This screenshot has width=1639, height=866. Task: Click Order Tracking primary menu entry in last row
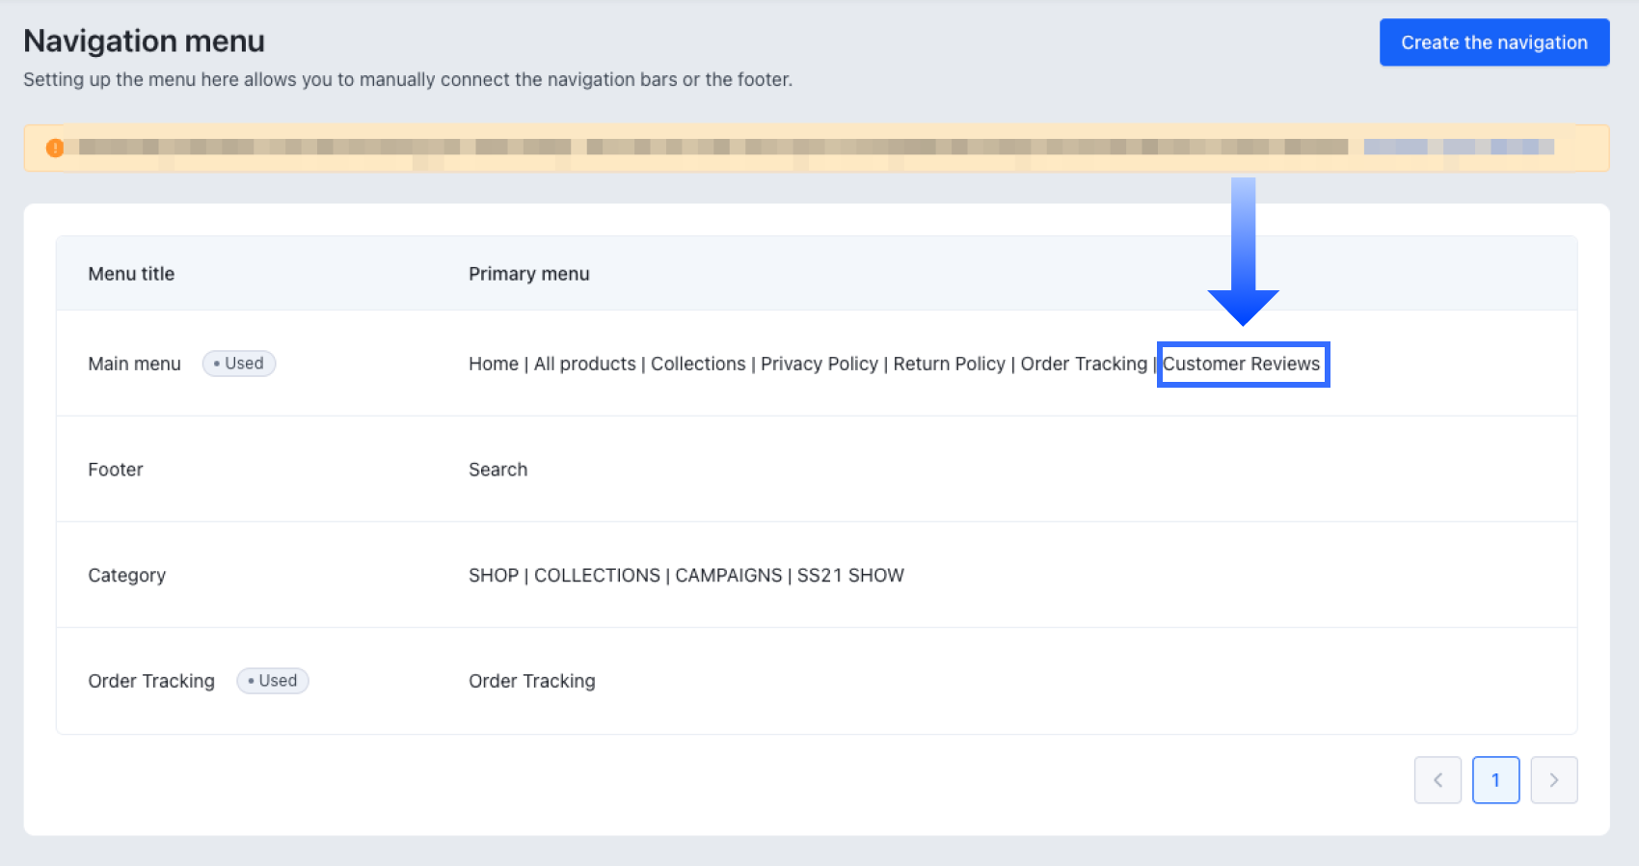532,681
